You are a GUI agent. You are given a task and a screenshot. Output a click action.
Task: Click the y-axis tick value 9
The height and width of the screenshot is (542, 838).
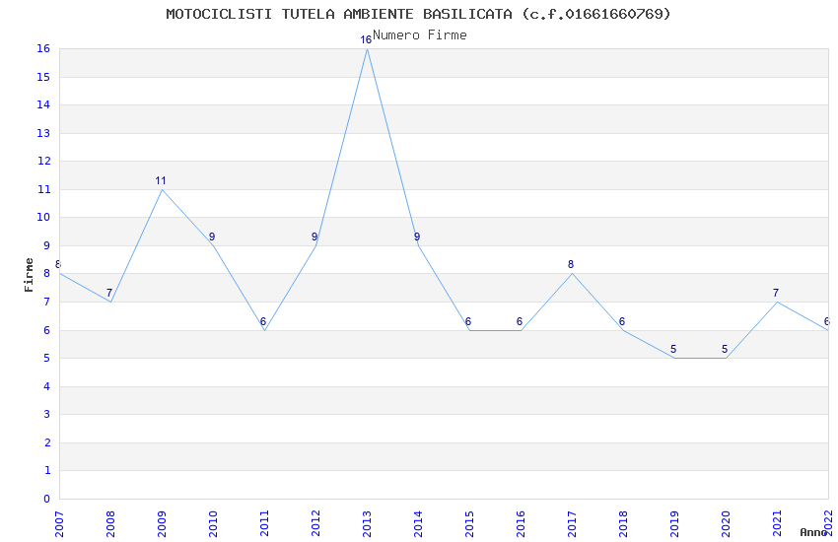[47, 246]
